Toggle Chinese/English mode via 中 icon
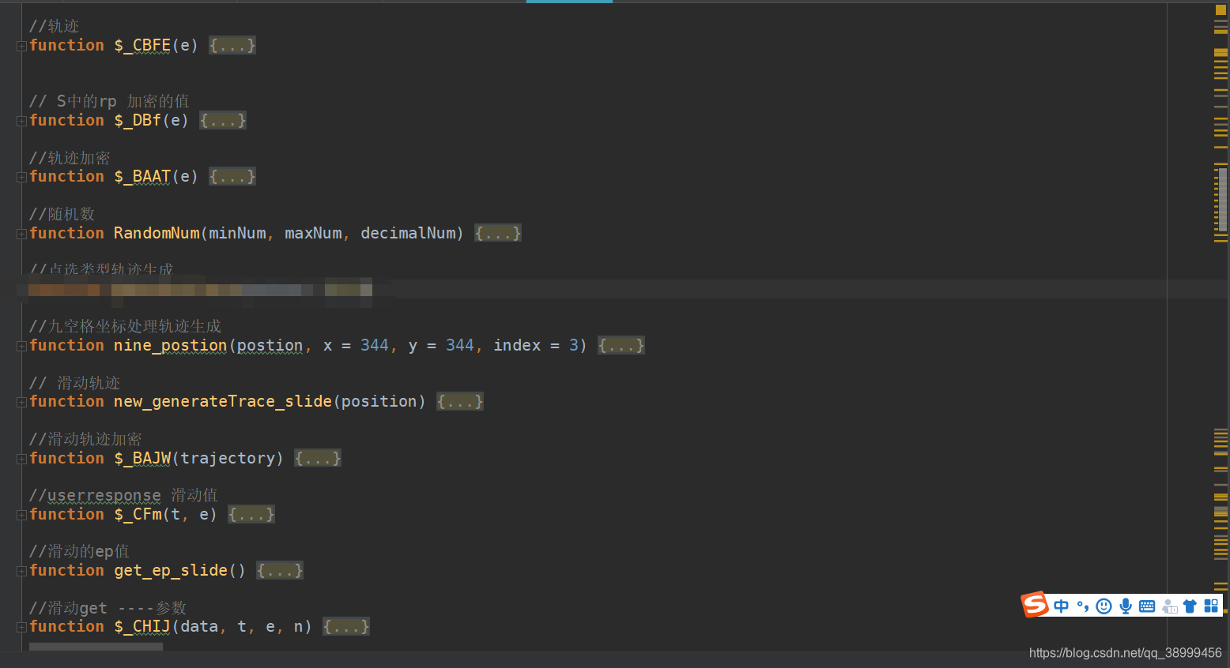Screen dimensions: 1230x668 coord(1062,606)
